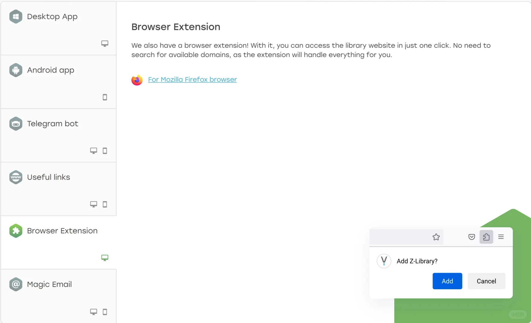Select the Magic Email tab label
Screen dimensions: 531x323
pyautogui.click(x=49, y=284)
